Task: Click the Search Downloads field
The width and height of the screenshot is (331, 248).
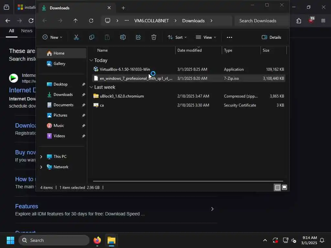Action: (261, 21)
